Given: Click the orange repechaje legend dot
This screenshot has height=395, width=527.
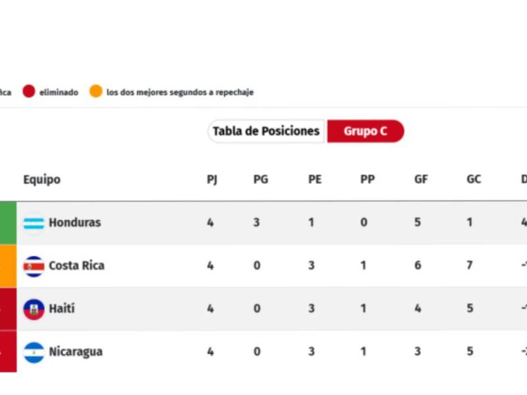Looking at the screenshot, I should point(97,92).
